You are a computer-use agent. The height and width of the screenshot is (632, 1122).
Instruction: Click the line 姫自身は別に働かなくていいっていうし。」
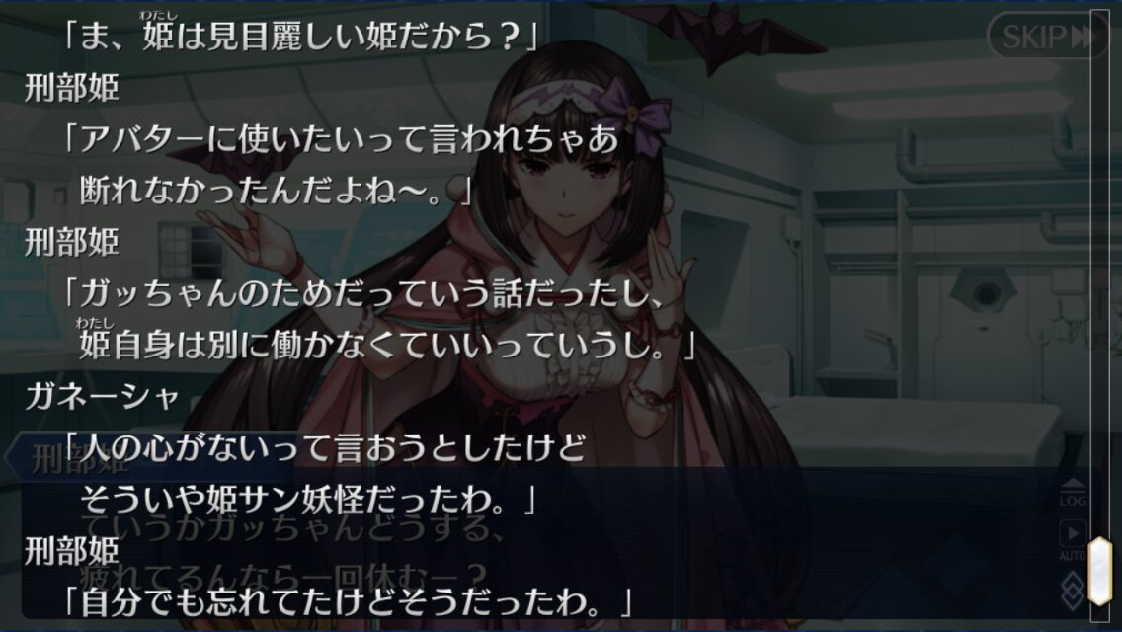tap(387, 345)
